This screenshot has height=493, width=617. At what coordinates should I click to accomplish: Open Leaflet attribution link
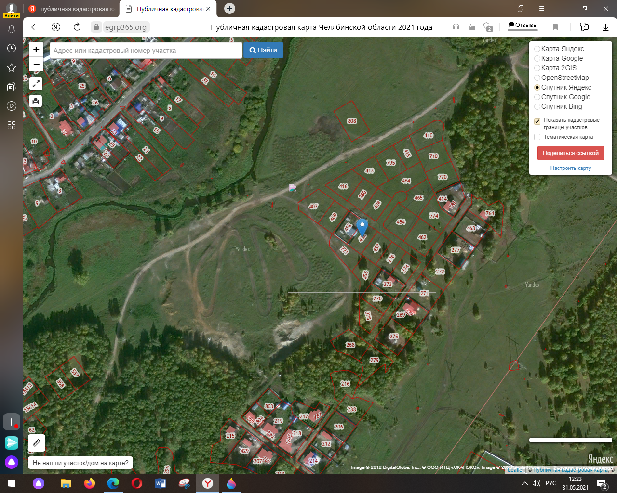(x=515, y=470)
